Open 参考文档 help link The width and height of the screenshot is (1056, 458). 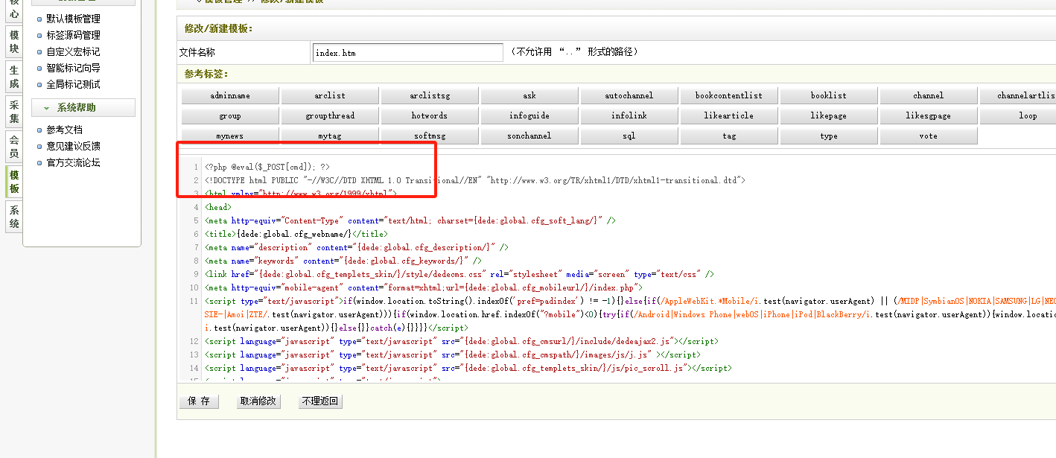[x=64, y=130]
